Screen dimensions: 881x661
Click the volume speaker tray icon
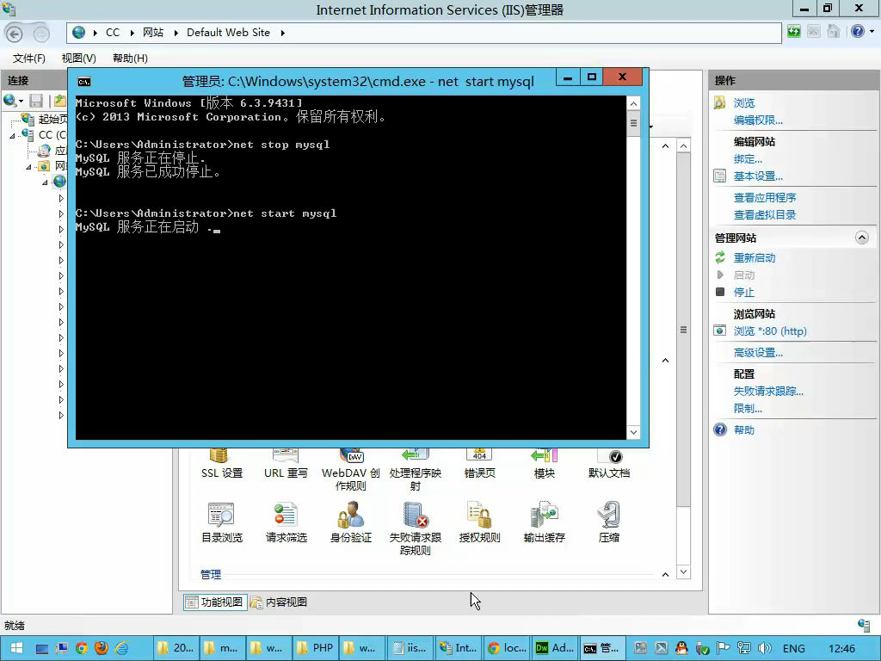click(764, 648)
